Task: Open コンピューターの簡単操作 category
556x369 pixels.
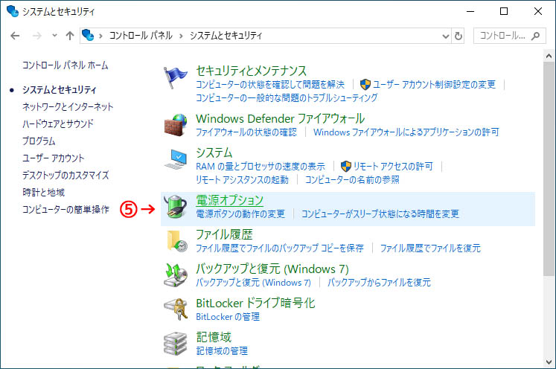Action: (x=65, y=210)
